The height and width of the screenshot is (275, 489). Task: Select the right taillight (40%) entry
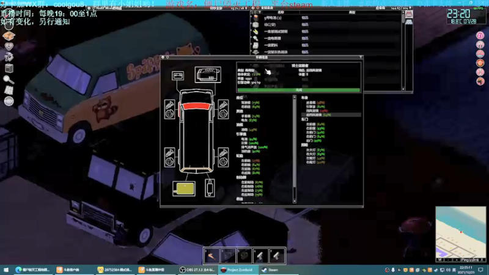point(315,162)
